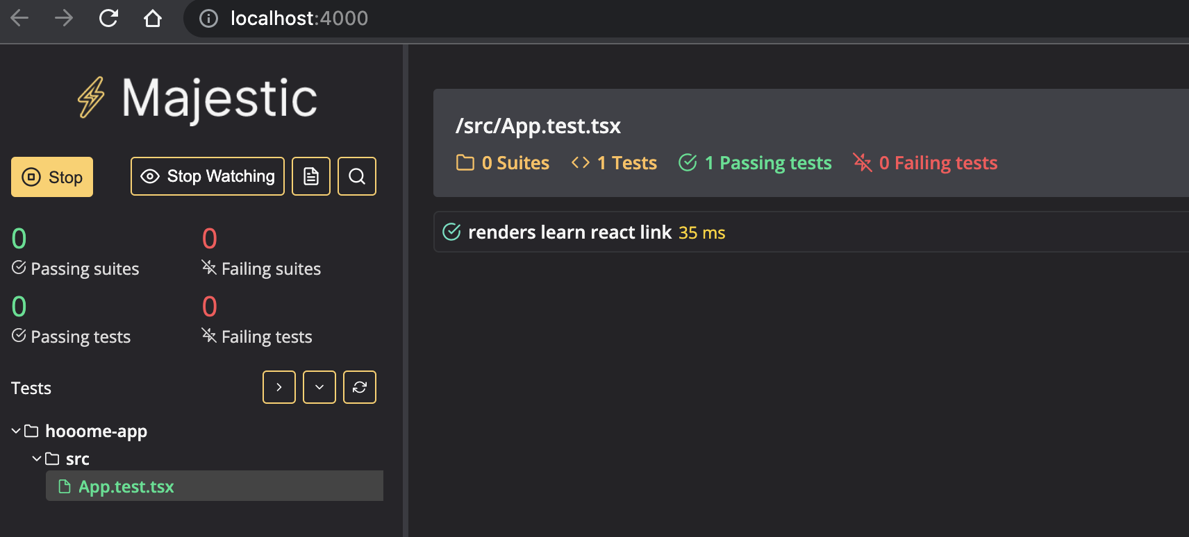View site information icon in address bar
Image resolution: width=1189 pixels, height=537 pixels.
click(x=208, y=18)
